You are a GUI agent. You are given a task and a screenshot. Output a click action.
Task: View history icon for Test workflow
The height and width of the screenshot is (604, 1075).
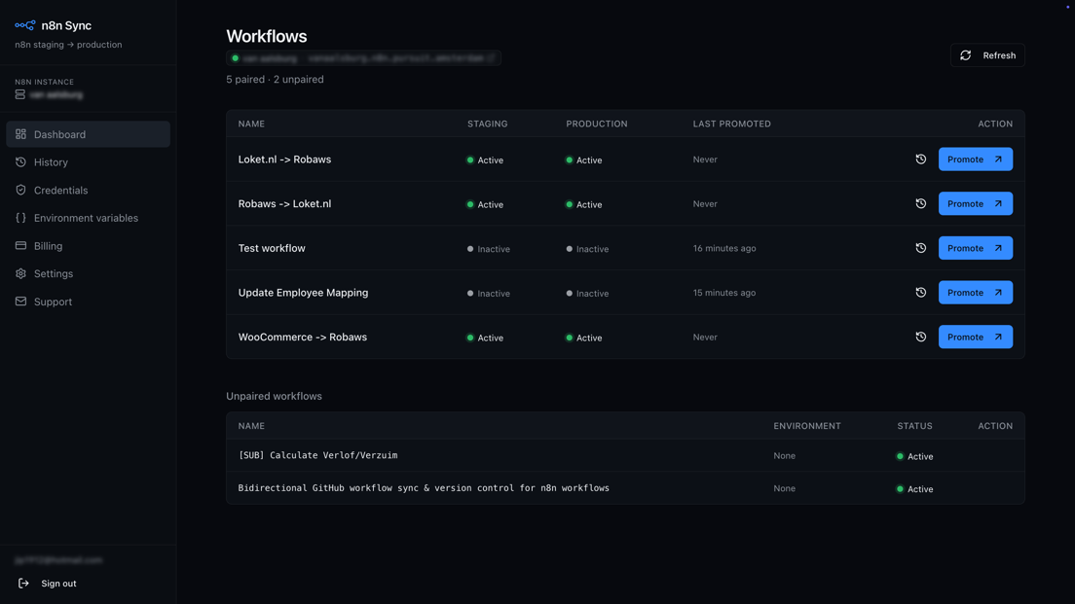click(921, 248)
